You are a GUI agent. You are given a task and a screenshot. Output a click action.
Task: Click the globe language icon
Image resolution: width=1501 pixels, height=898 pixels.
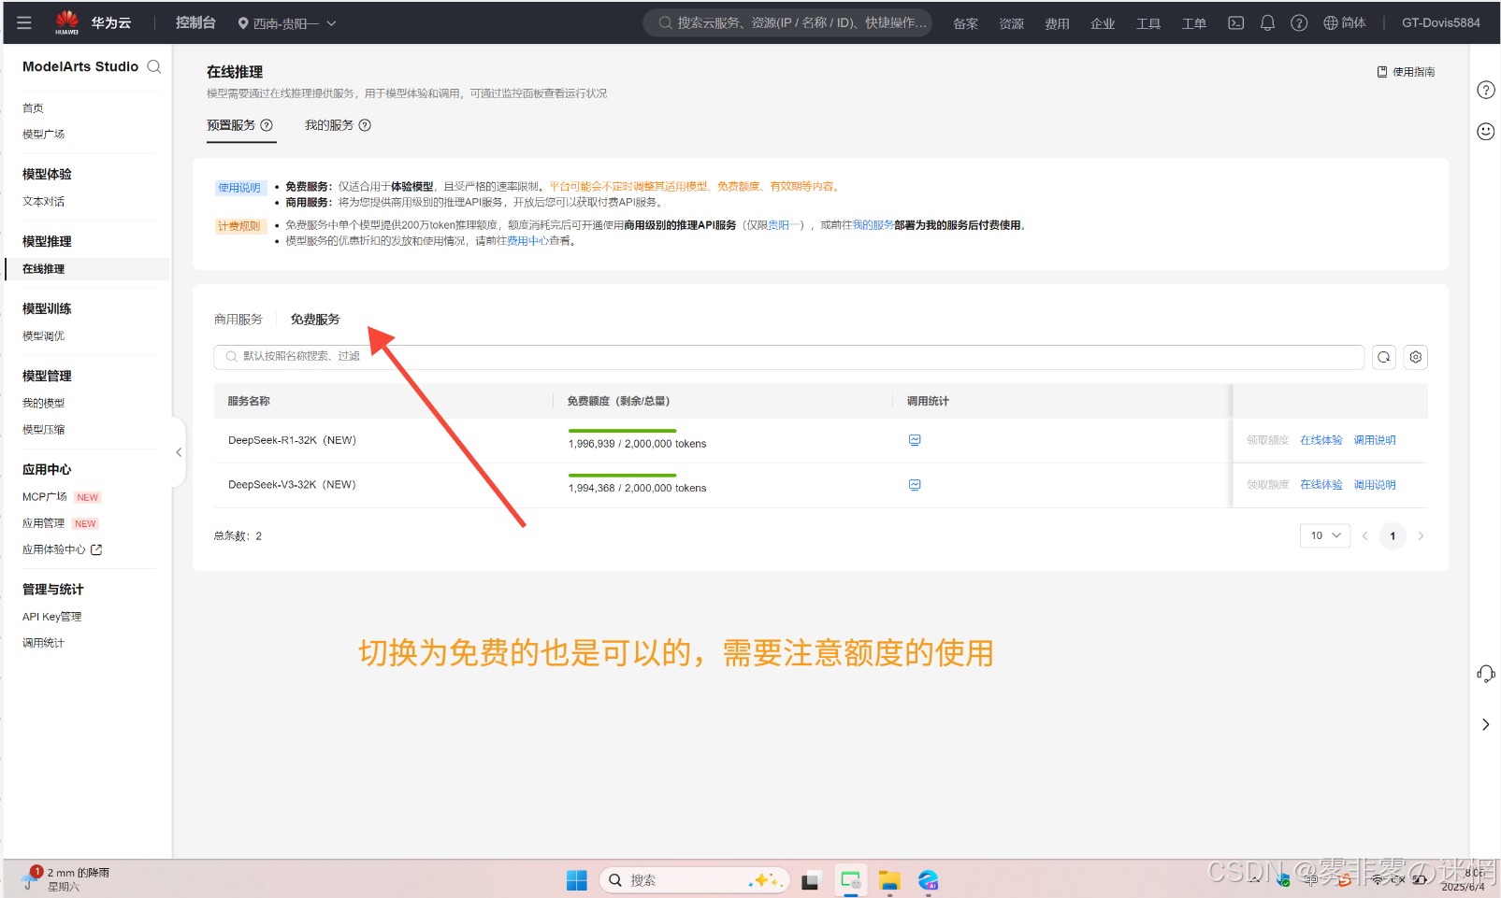(x=1331, y=22)
